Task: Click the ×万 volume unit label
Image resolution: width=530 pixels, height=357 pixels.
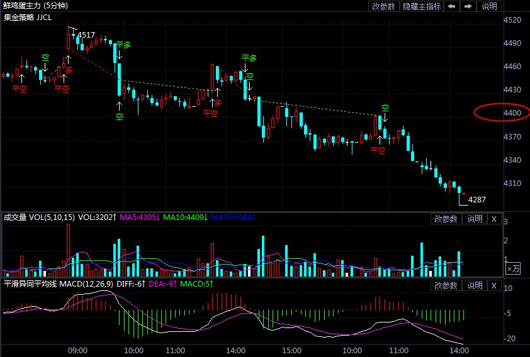Action: [513, 268]
